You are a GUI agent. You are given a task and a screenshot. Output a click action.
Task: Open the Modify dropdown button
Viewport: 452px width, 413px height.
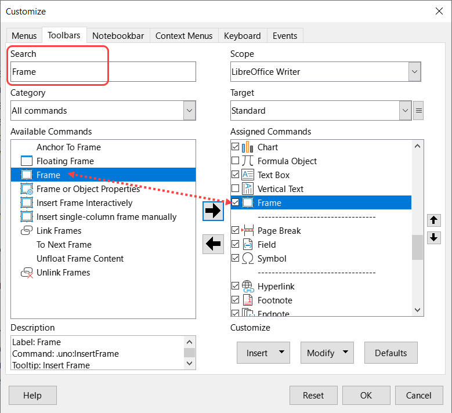tap(327, 353)
